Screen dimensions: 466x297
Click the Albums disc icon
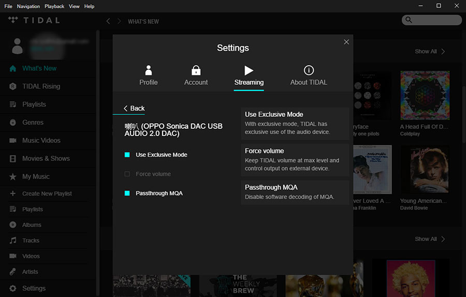pyautogui.click(x=13, y=225)
